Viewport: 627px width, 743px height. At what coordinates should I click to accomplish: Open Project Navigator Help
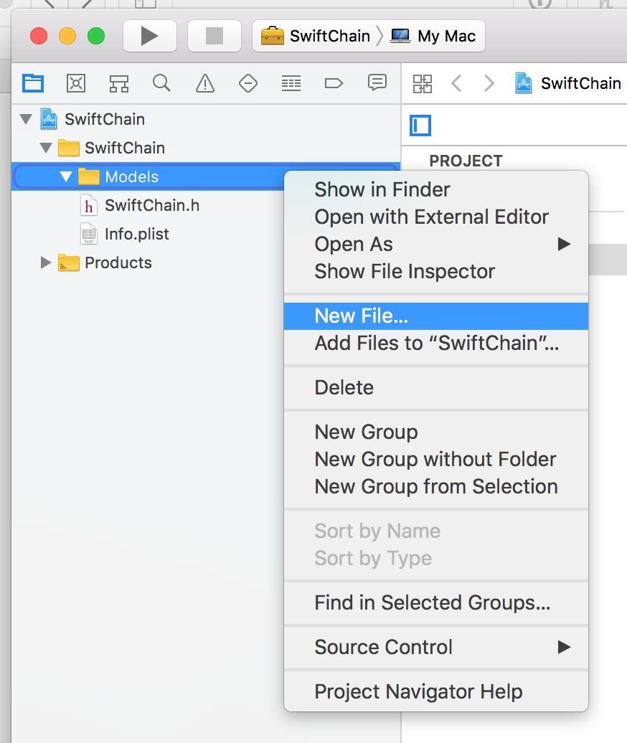pyautogui.click(x=436, y=692)
